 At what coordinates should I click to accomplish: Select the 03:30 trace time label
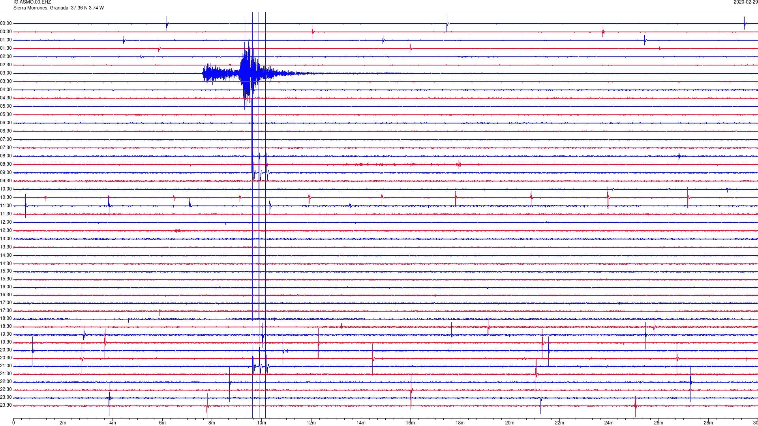pyautogui.click(x=6, y=82)
